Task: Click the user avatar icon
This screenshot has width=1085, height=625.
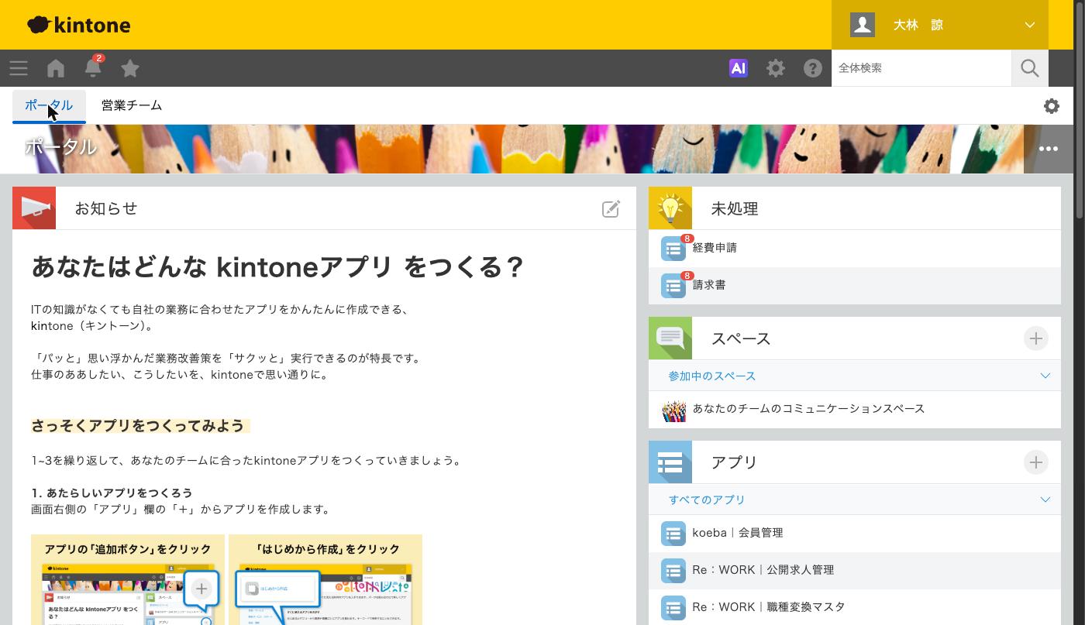Action: (863, 25)
